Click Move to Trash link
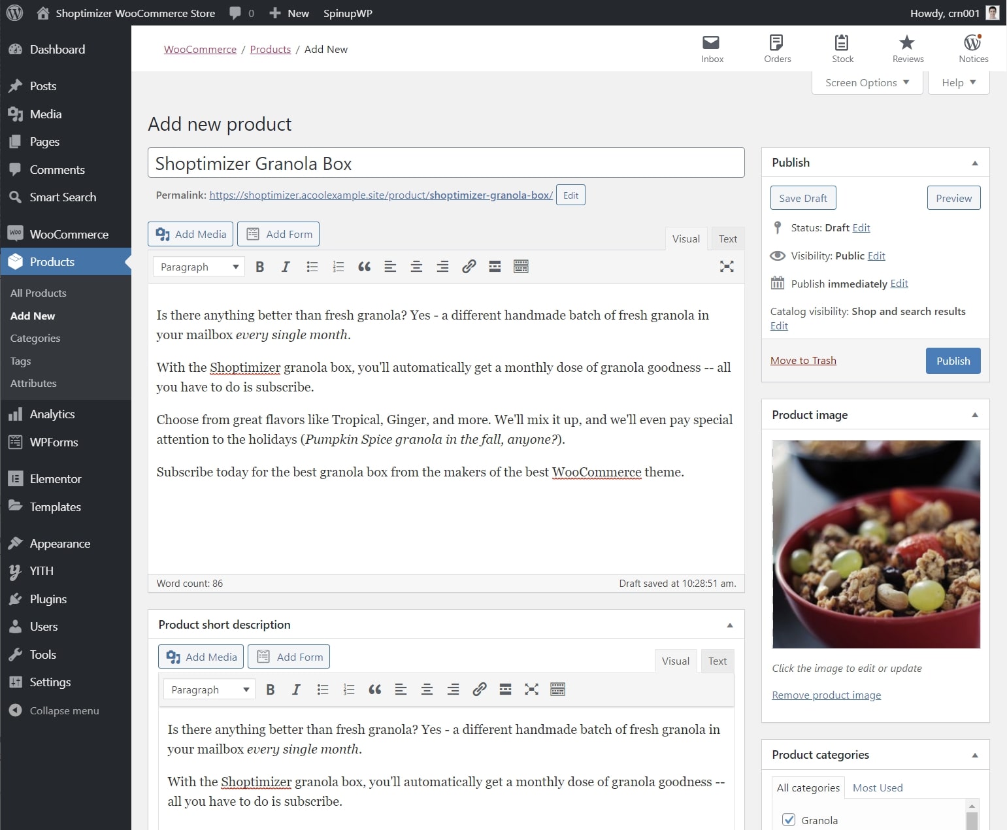The image size is (1007, 830). point(803,360)
